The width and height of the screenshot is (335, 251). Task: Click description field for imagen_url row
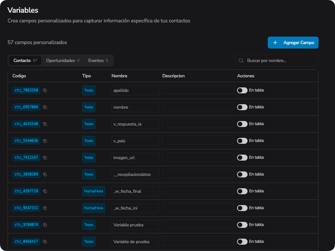(198, 157)
